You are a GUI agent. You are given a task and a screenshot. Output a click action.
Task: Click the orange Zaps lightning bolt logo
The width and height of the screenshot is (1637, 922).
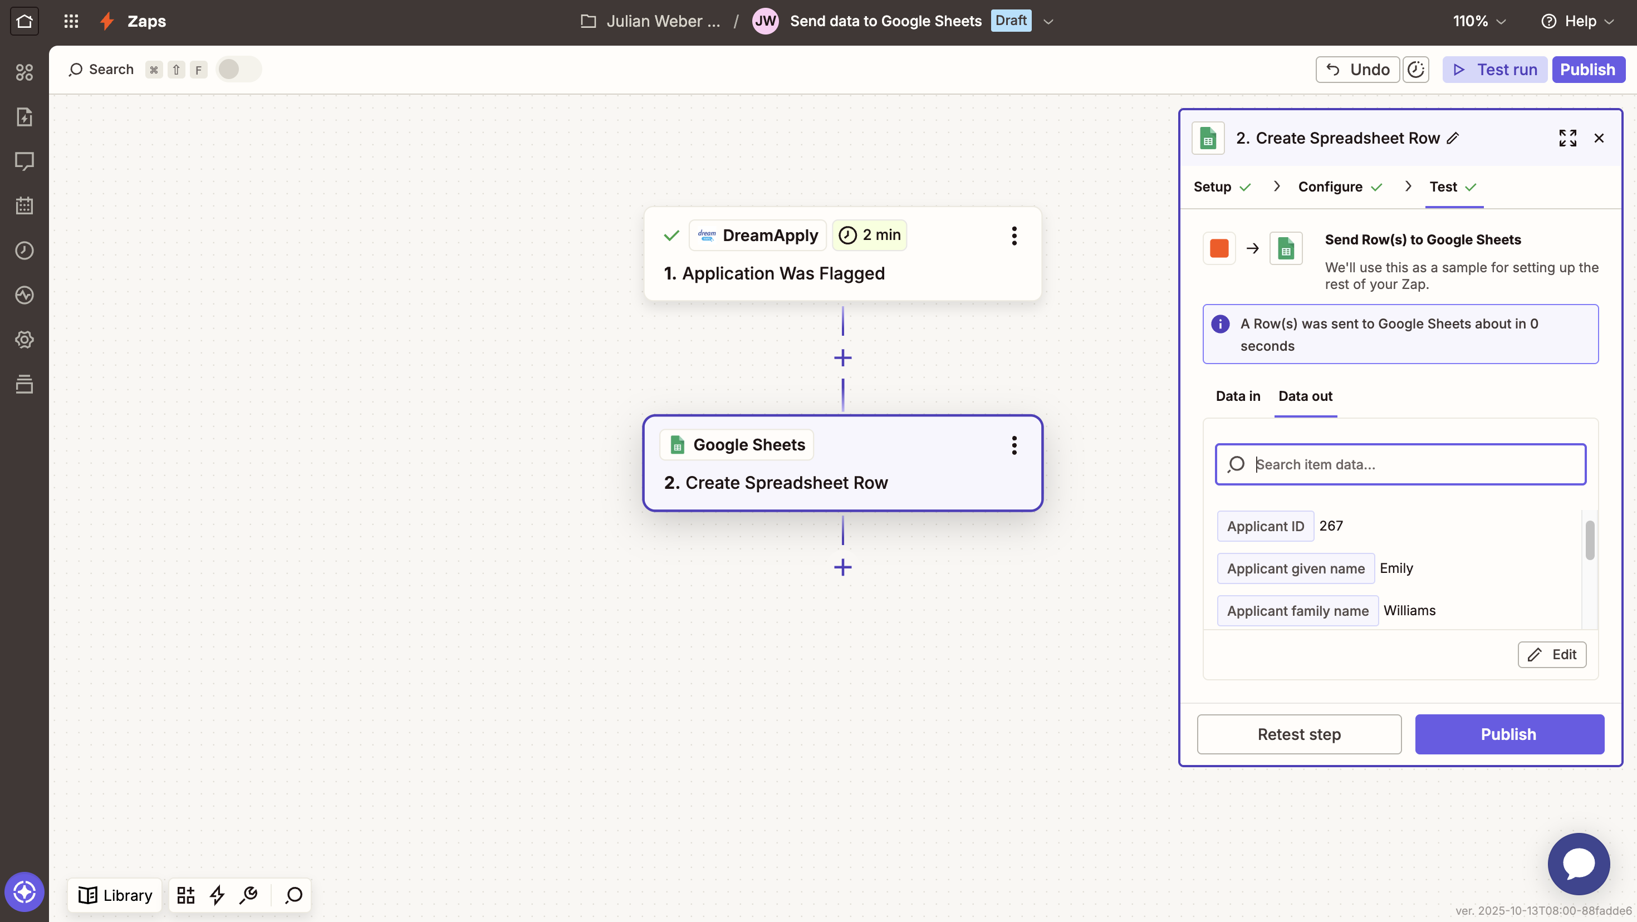[x=107, y=21]
